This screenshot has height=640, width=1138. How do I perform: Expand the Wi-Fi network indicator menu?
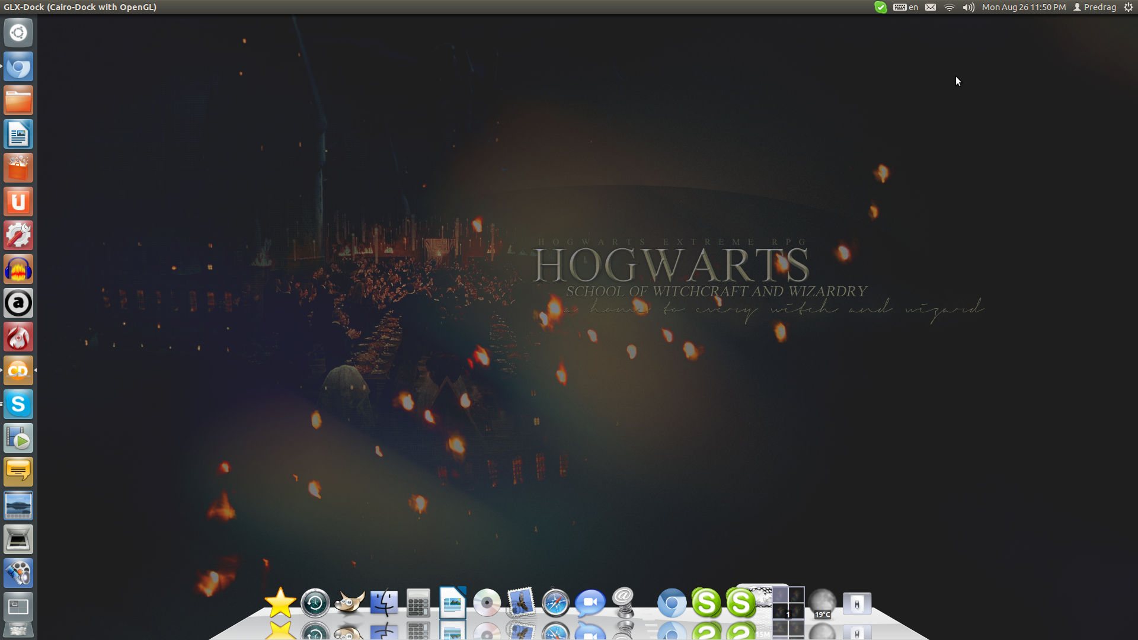[949, 7]
